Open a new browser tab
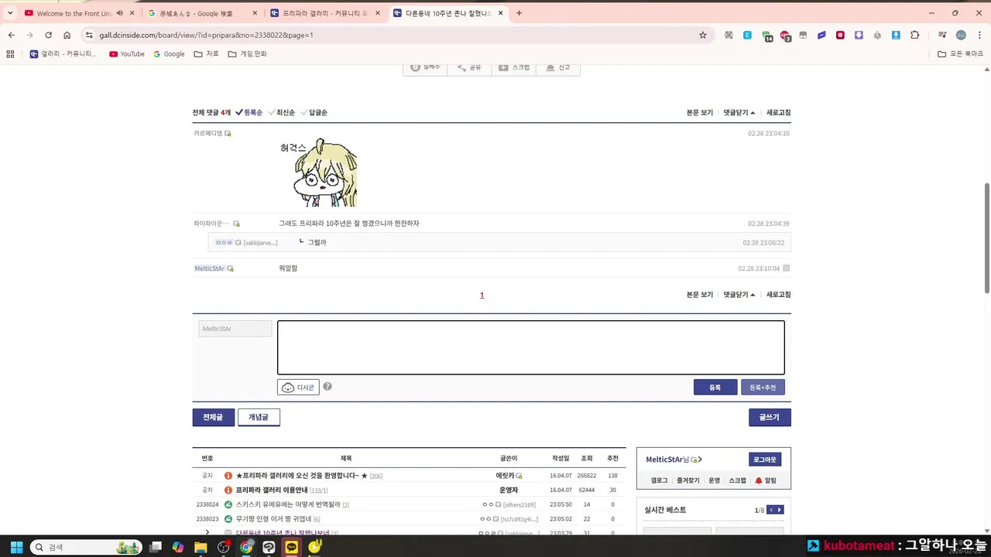The width and height of the screenshot is (991, 557). [x=519, y=13]
